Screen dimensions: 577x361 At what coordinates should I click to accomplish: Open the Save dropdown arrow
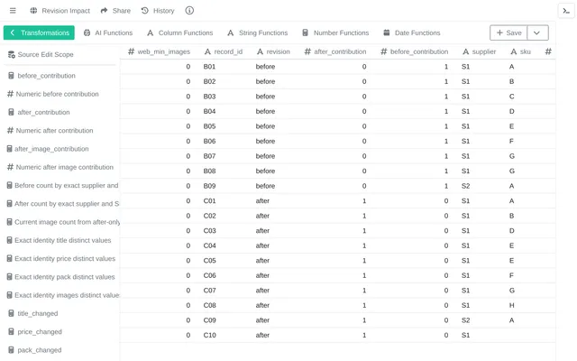click(x=537, y=32)
